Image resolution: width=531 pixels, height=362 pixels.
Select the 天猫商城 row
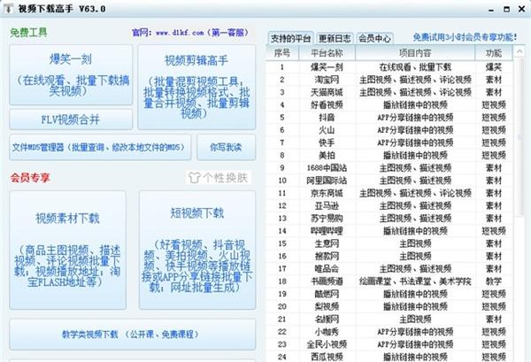click(389, 92)
